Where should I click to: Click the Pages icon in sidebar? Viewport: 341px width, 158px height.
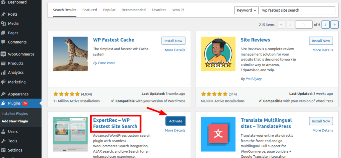[3, 33]
